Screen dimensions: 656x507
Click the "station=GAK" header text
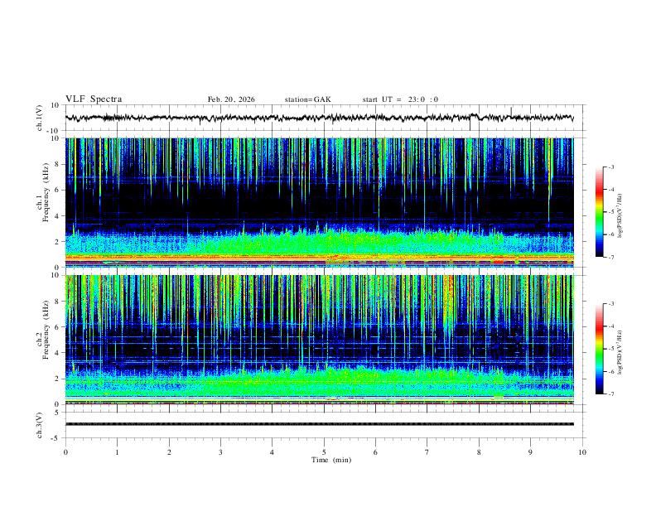(x=307, y=99)
